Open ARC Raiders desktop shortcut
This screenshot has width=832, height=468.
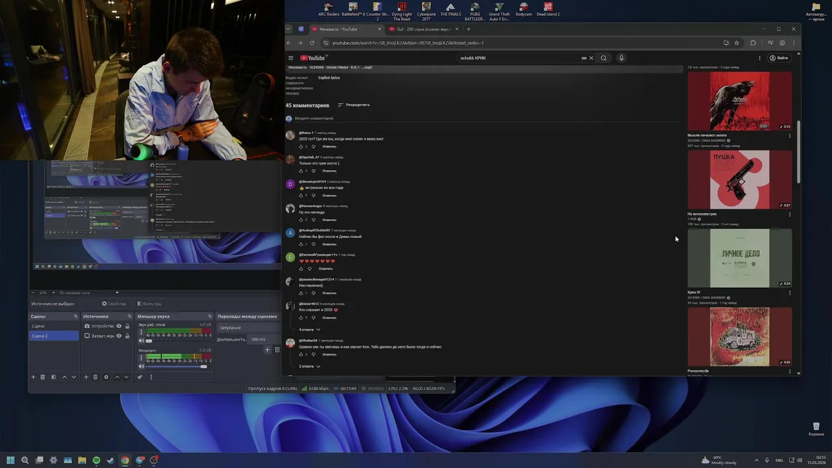click(x=329, y=9)
